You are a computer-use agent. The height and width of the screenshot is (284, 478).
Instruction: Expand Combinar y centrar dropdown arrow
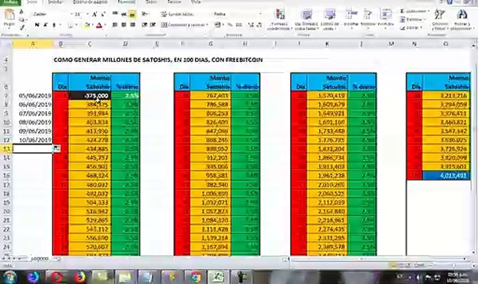coord(207,24)
